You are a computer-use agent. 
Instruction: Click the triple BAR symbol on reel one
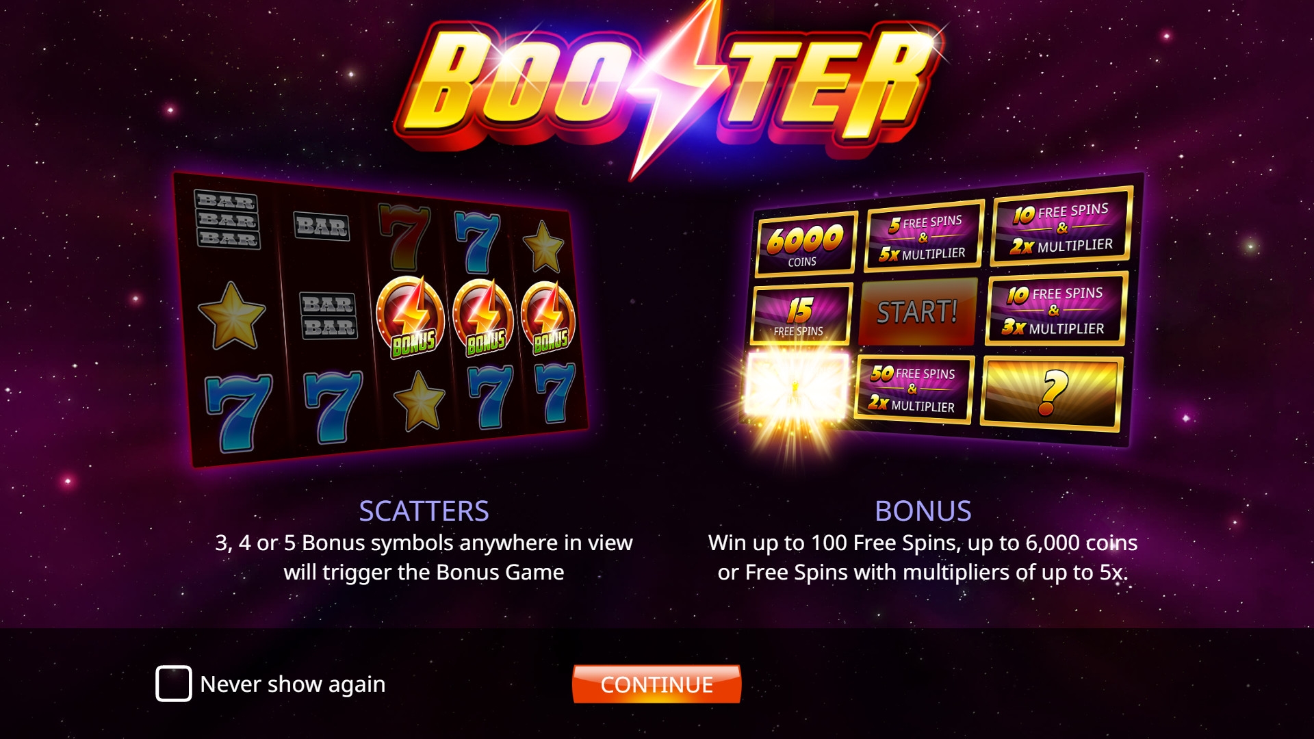pos(227,219)
